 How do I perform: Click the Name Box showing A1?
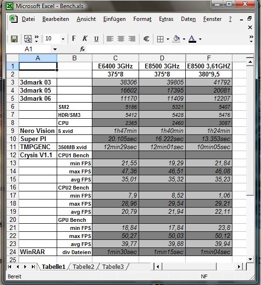(29, 49)
